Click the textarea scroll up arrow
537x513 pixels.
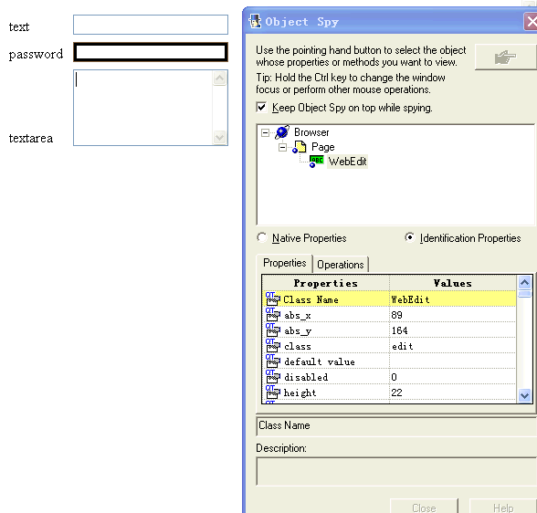tap(219, 79)
